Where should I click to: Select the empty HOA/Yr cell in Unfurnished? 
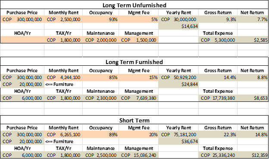coord(22,40)
